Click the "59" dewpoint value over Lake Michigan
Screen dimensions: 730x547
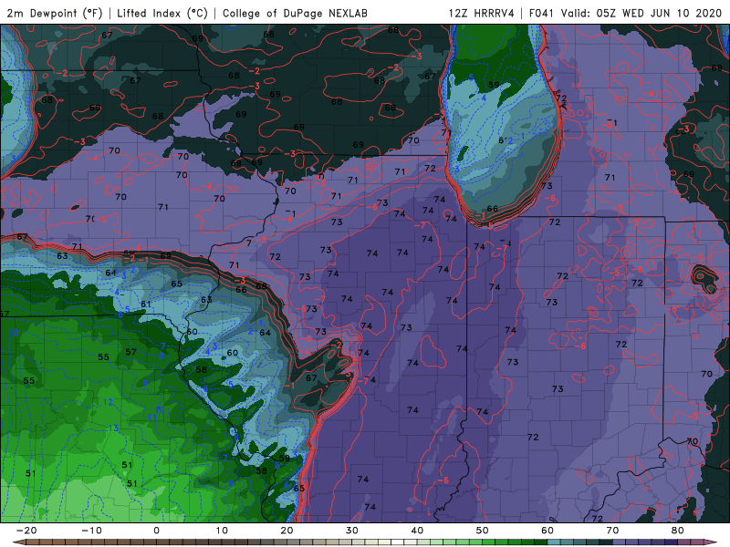coord(494,85)
